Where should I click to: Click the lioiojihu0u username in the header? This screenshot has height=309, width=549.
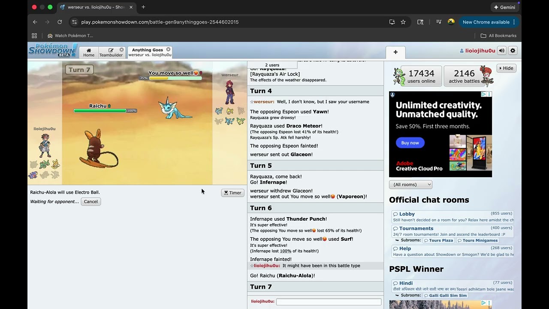click(477, 51)
